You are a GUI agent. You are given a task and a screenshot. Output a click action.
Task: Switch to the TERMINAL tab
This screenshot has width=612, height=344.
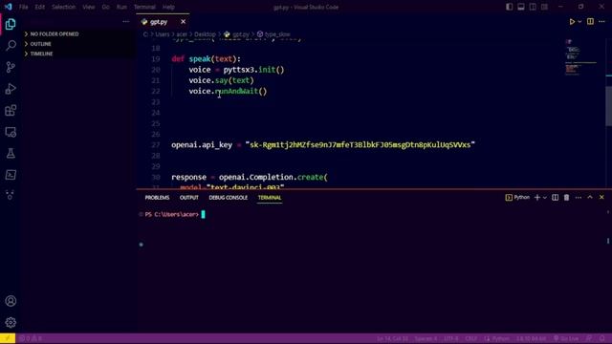pyautogui.click(x=270, y=198)
